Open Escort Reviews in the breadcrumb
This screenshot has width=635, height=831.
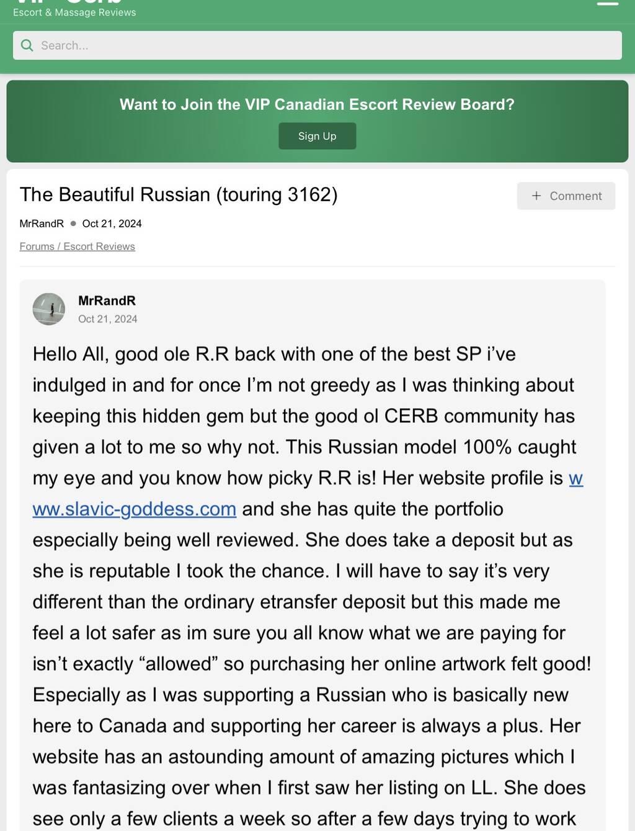tap(99, 247)
